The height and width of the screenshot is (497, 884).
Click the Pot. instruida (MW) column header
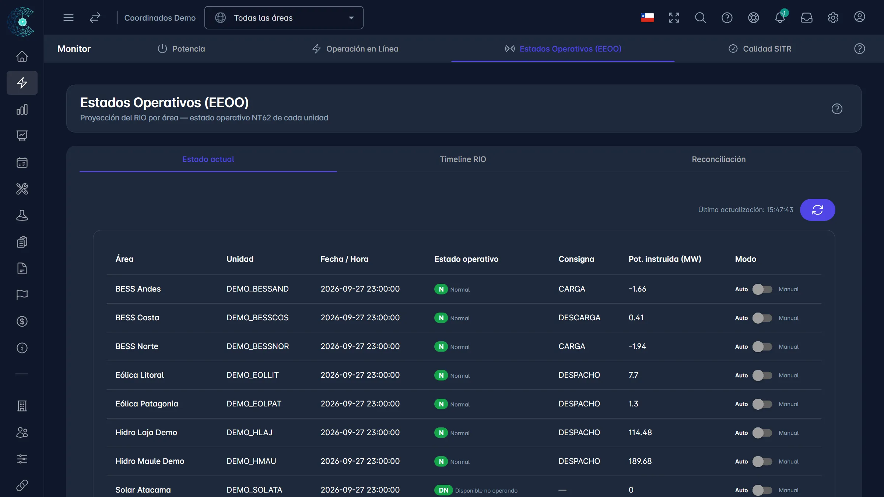(x=664, y=259)
